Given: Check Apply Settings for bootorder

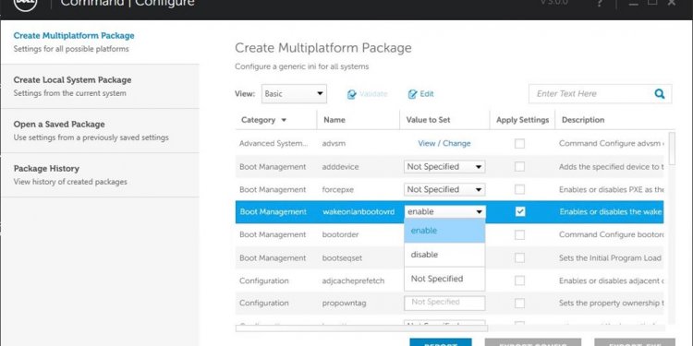Looking at the screenshot, I should (519, 234).
